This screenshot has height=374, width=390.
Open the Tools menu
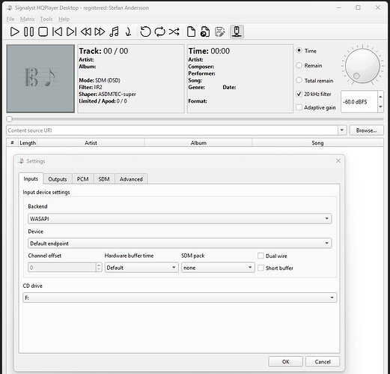[x=46, y=19]
